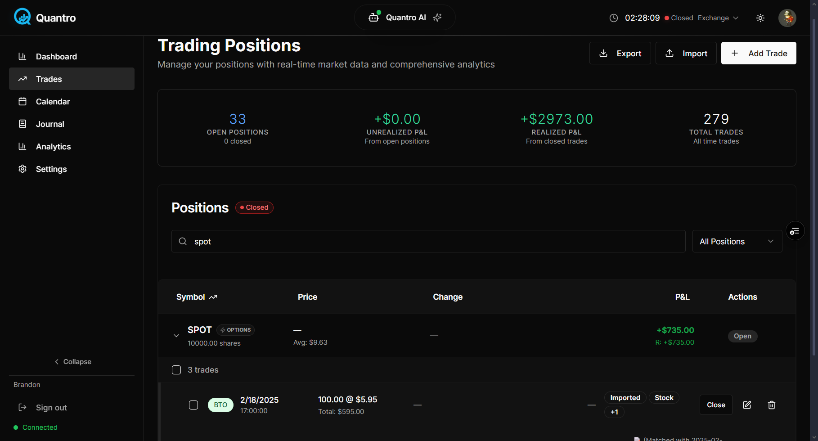This screenshot has height=441, width=818.
Task: Sort by Symbol column
Action: (x=197, y=297)
